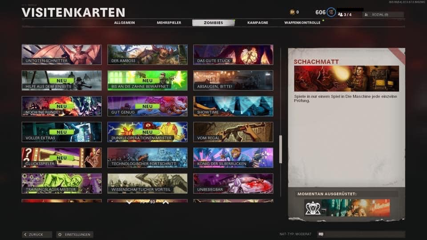Select the Der Amboss calling card
Image resolution: width=427 pixels, height=240 pixels.
coord(147,55)
